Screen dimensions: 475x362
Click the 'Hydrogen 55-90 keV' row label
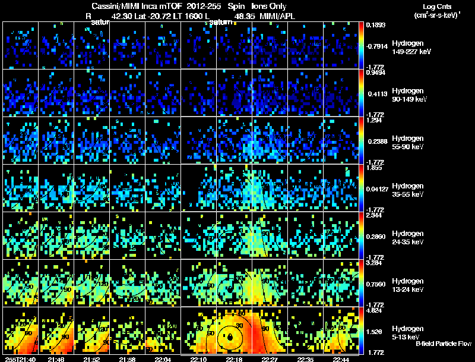pos(408,143)
